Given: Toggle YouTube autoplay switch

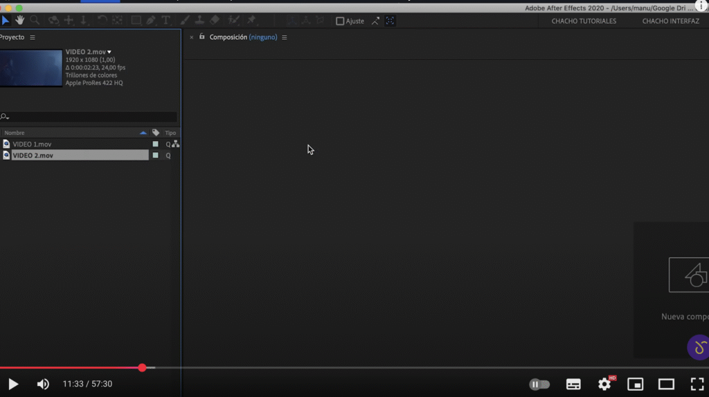Looking at the screenshot, I should 539,385.
